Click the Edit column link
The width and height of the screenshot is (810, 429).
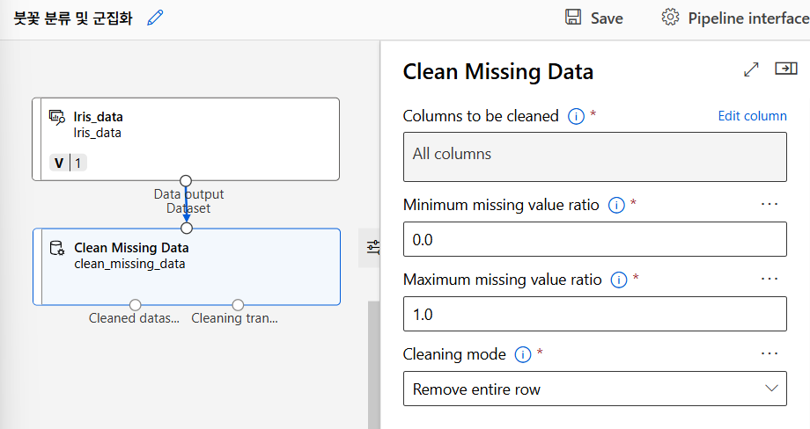point(752,116)
